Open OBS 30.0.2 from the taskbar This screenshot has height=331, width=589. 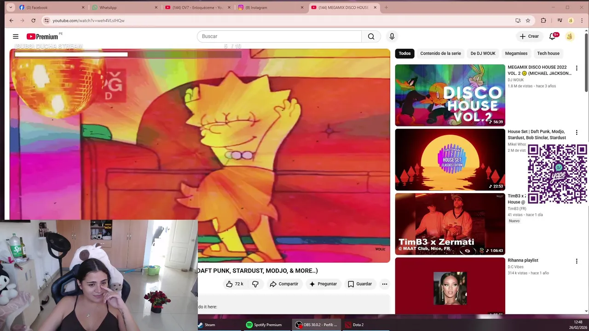(x=317, y=325)
